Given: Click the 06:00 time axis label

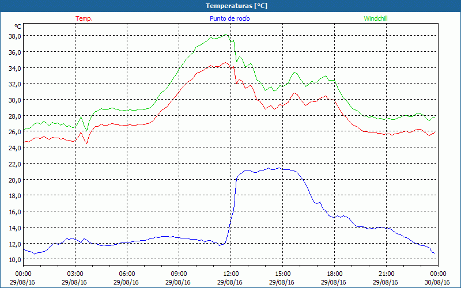Looking at the screenshot, I should [127, 274].
